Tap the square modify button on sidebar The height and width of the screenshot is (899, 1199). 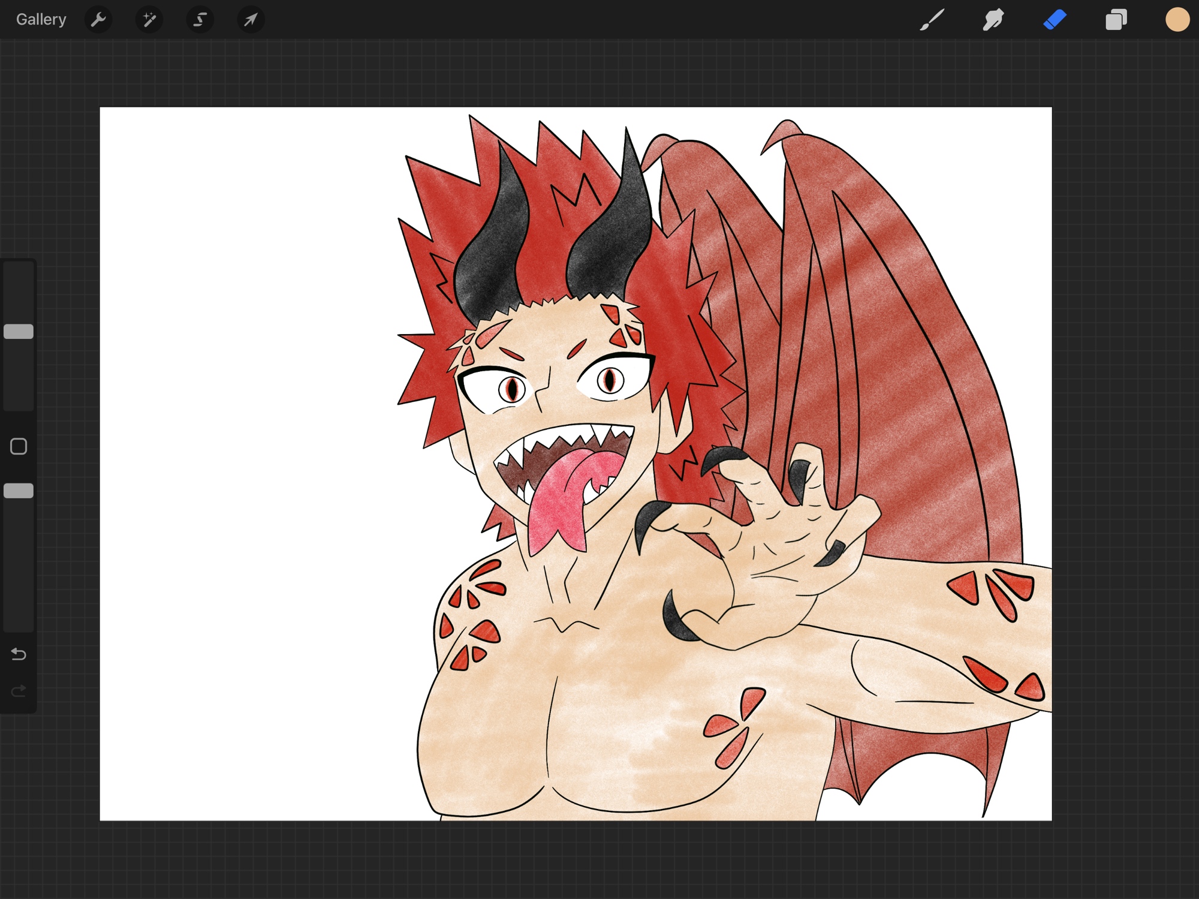click(x=19, y=446)
